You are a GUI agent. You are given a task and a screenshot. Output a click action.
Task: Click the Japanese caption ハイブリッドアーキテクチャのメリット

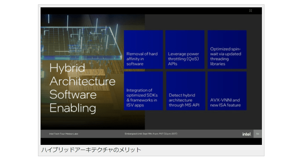point(91,150)
